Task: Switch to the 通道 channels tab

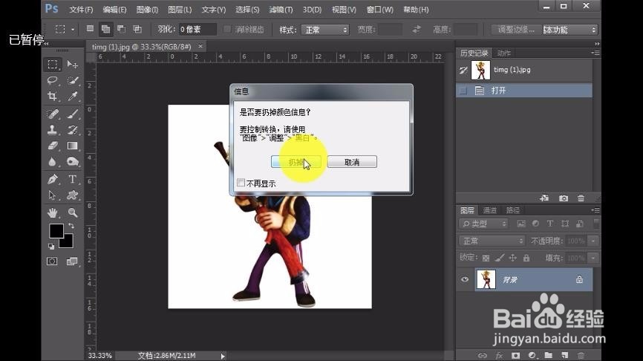Action: coord(489,210)
